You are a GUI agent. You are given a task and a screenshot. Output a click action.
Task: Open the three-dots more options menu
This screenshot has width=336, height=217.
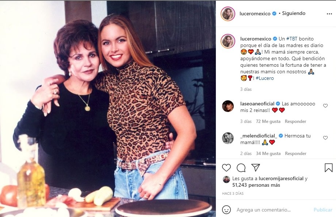pyautogui.click(x=329, y=13)
